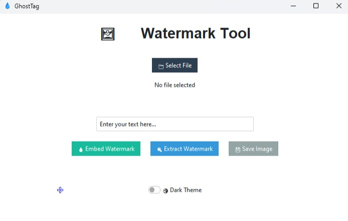Click the half-moon icon beside Dark Theme
The height and width of the screenshot is (221, 348).
[x=165, y=190]
